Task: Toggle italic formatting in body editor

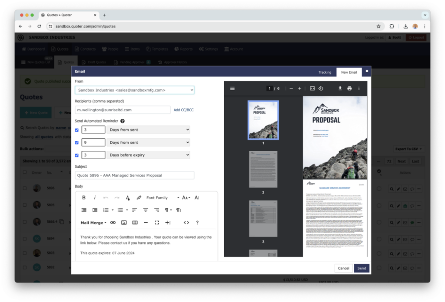Action: (x=95, y=198)
